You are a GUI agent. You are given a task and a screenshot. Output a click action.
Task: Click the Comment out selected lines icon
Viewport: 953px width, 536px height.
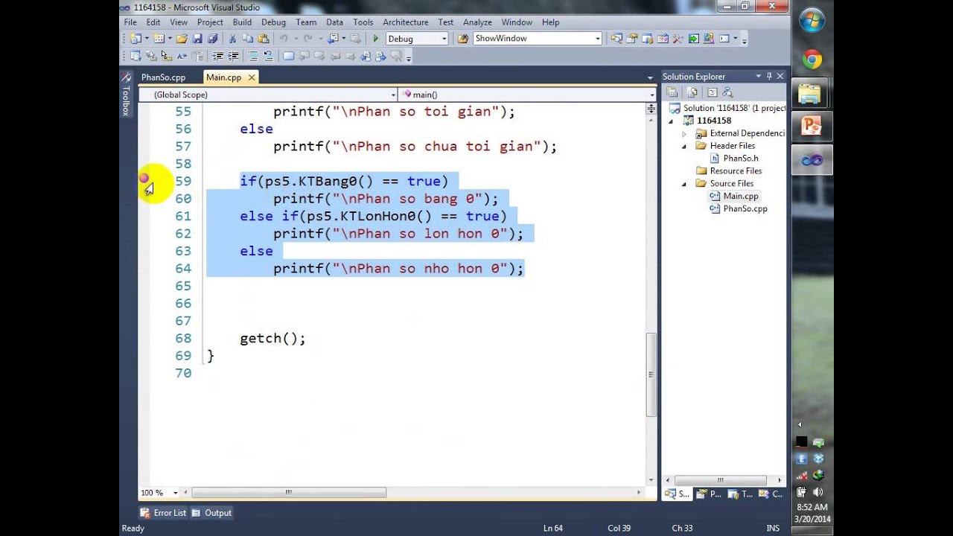pyautogui.click(x=252, y=56)
